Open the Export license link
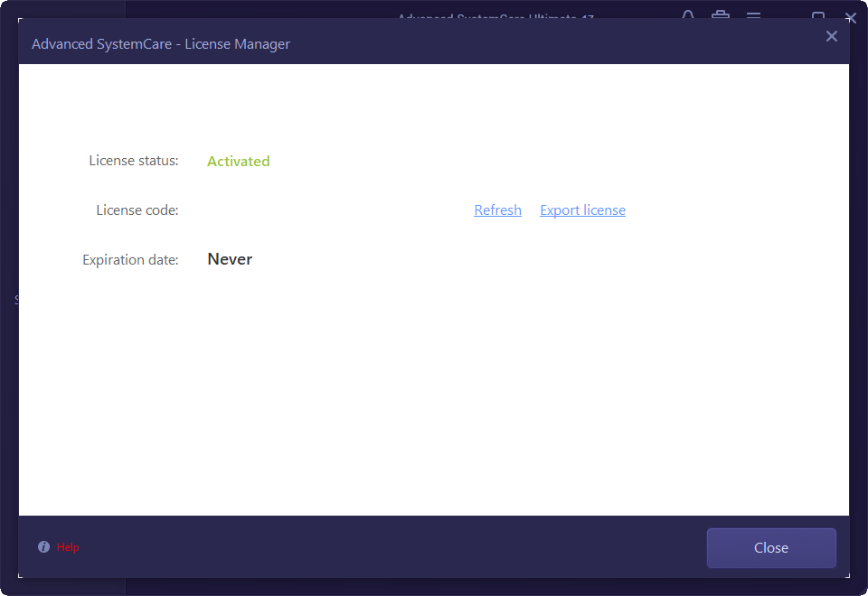This screenshot has width=868, height=596. point(582,210)
